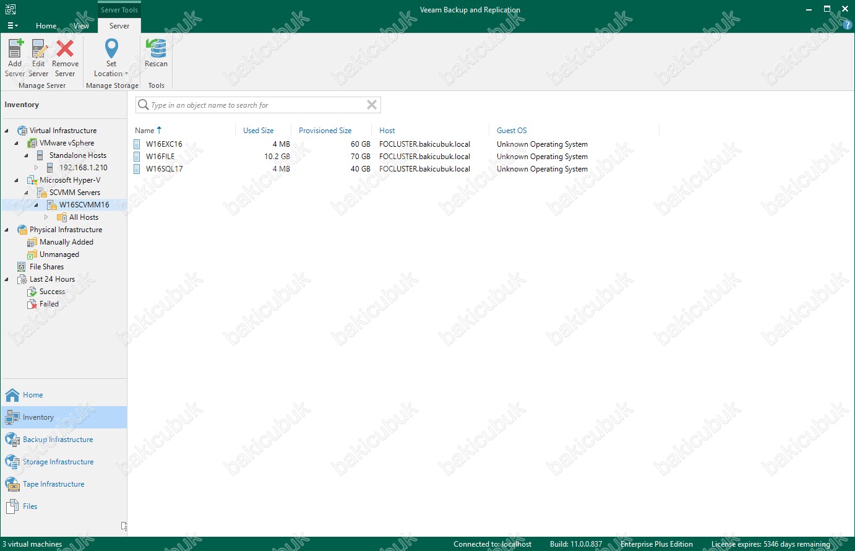Click the W16SQL17 VM icon

pyautogui.click(x=137, y=169)
